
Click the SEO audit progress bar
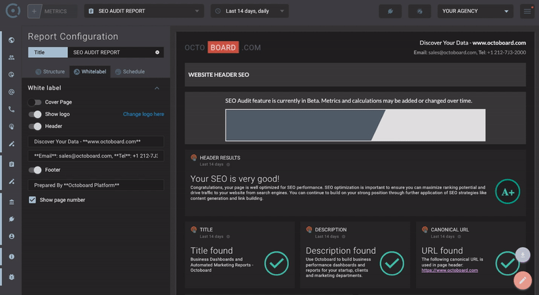pyautogui.click(x=355, y=125)
